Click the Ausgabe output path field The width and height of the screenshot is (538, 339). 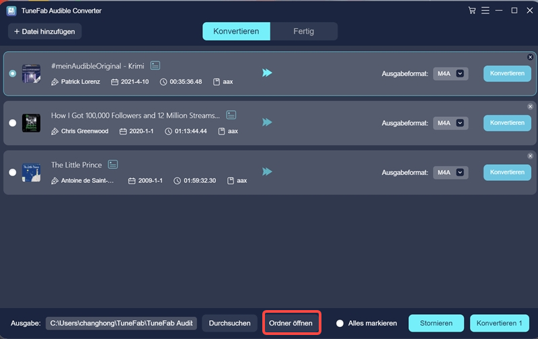[x=121, y=324]
